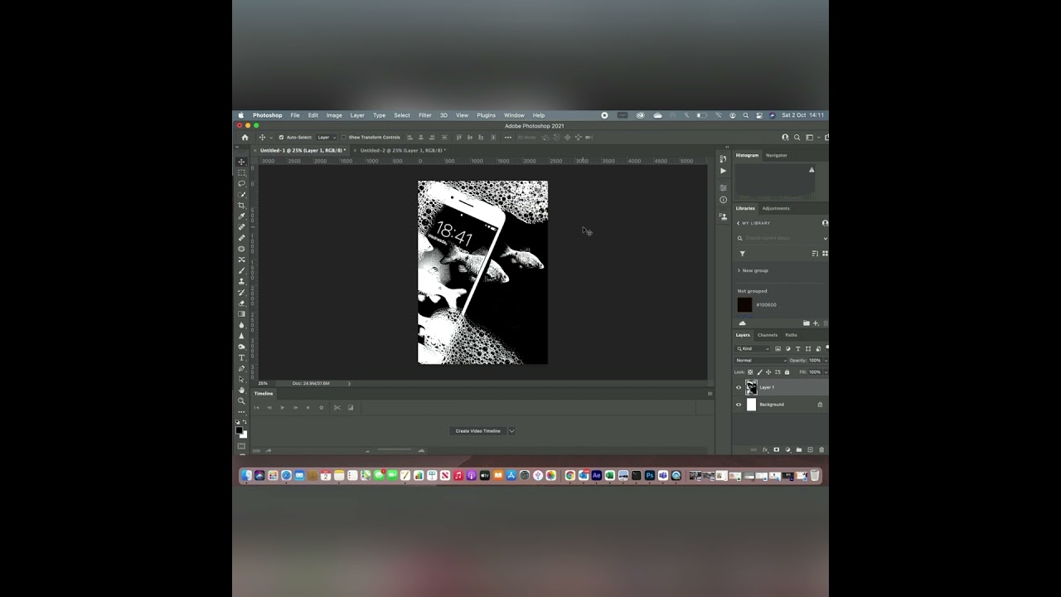Select the Zoom tool
Screen dimensions: 1061x597
click(241, 401)
